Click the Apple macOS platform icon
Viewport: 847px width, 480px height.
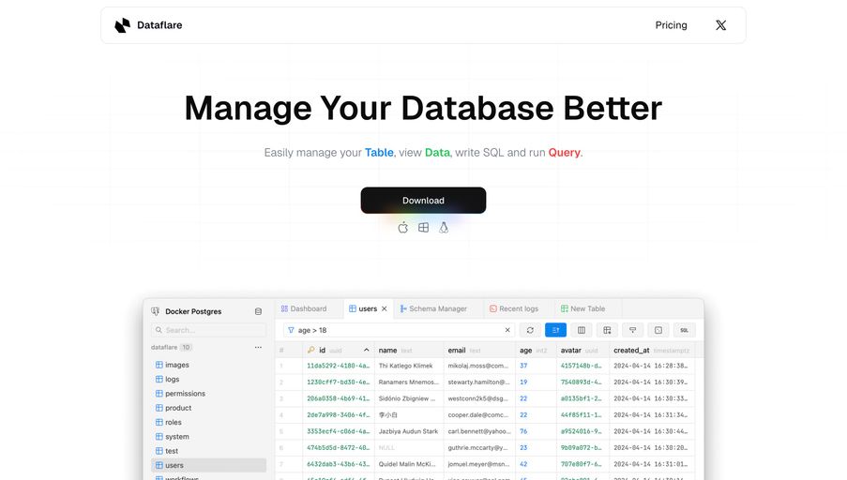pos(403,228)
